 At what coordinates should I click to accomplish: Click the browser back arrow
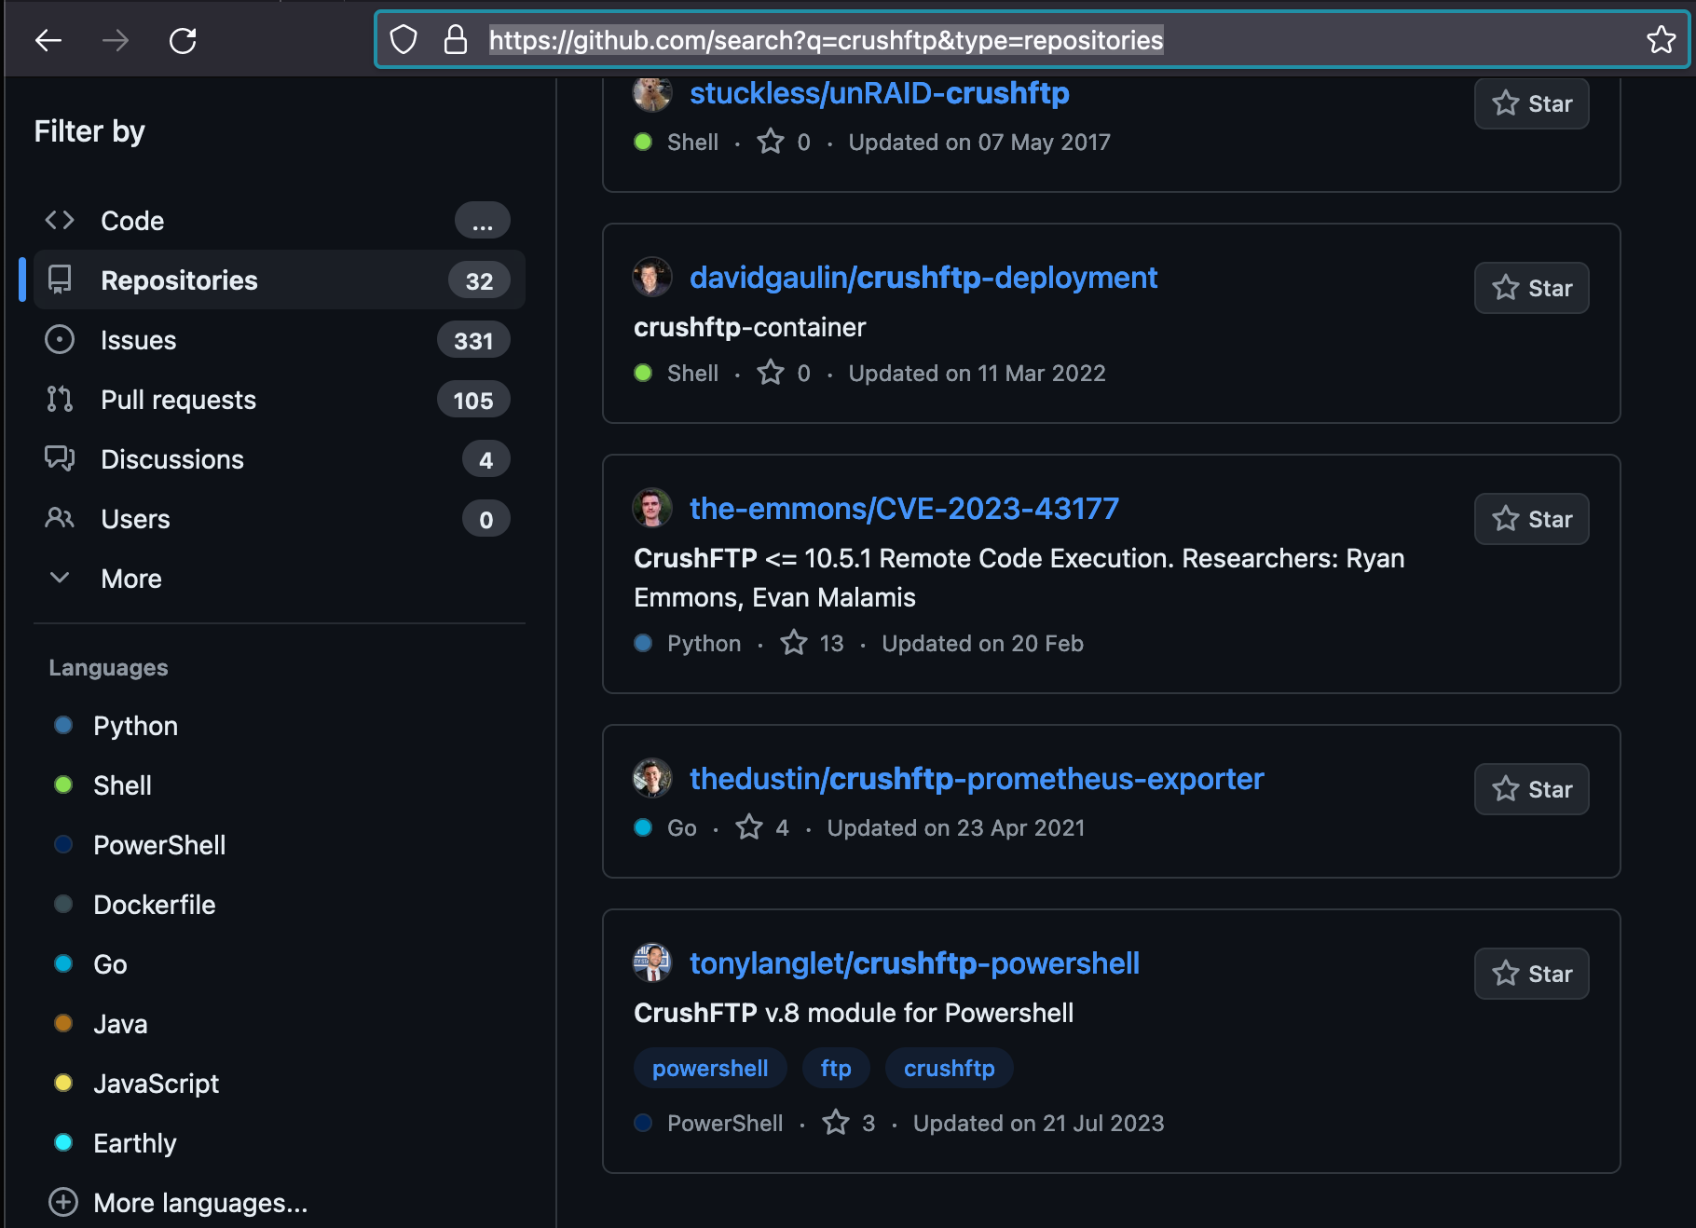tap(48, 40)
